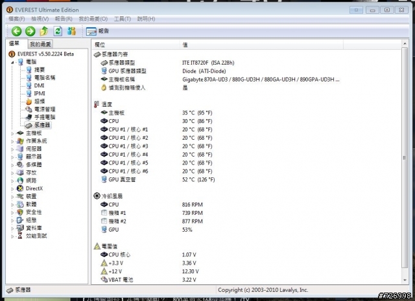The height and width of the screenshot is (301, 415).
Task: Expand the DirectX tree node
Action: [12, 189]
